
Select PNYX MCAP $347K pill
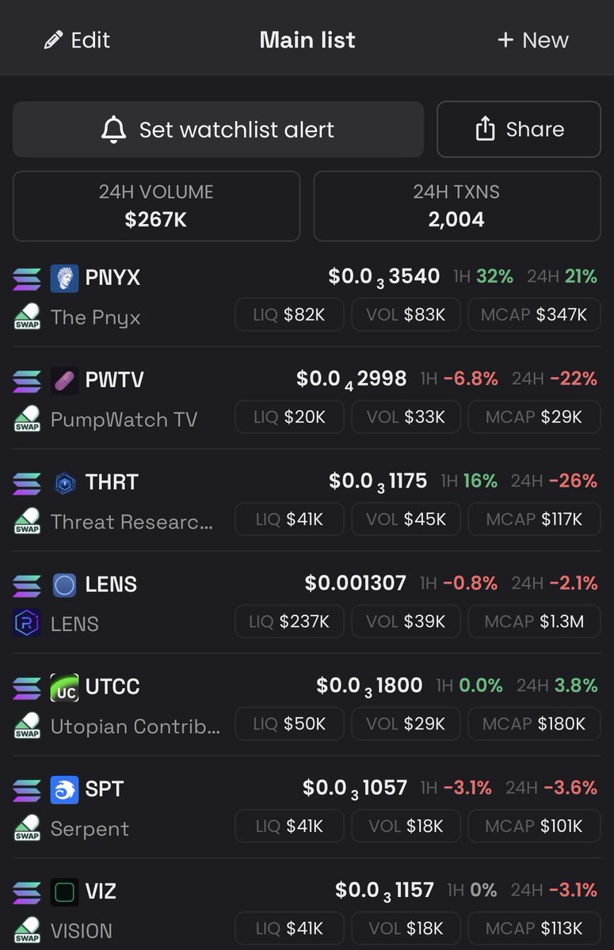point(534,315)
